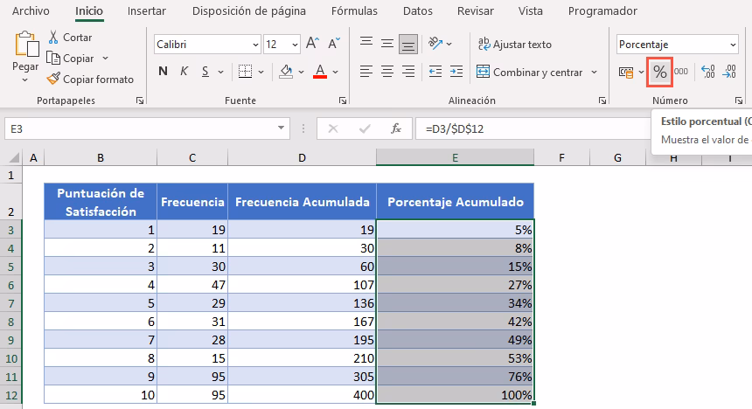The image size is (752, 409).
Task: Decrease font size with small A
Action: [x=334, y=44]
